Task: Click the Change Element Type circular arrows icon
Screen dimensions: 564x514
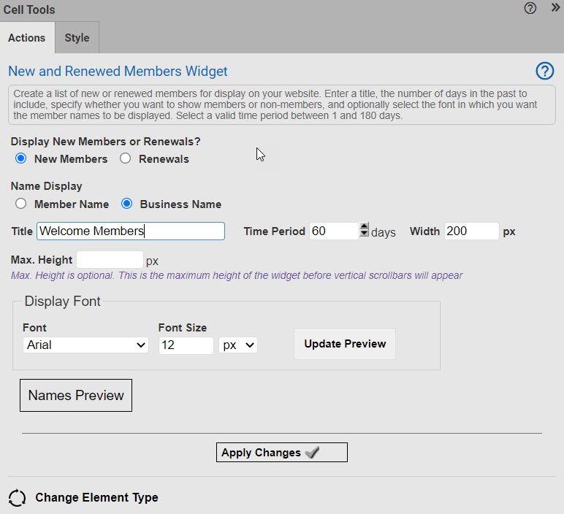Action: tap(17, 498)
